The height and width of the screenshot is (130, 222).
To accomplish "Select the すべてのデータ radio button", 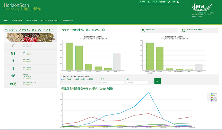I will pyautogui.click(x=62, y=79).
